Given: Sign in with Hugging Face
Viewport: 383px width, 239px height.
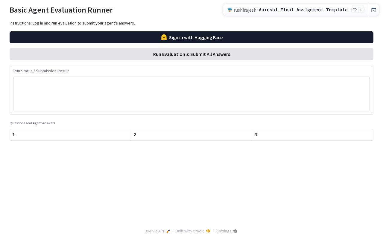Looking at the screenshot, I should [x=191, y=37].
